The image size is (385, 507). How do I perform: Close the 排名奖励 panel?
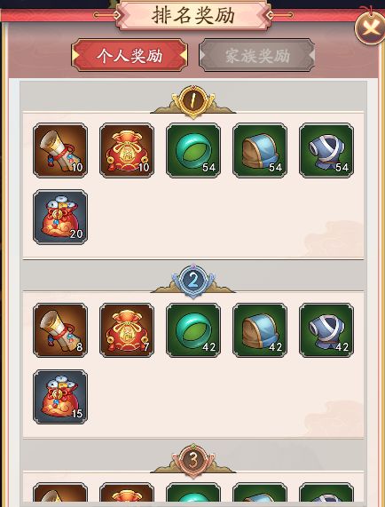[x=370, y=28]
